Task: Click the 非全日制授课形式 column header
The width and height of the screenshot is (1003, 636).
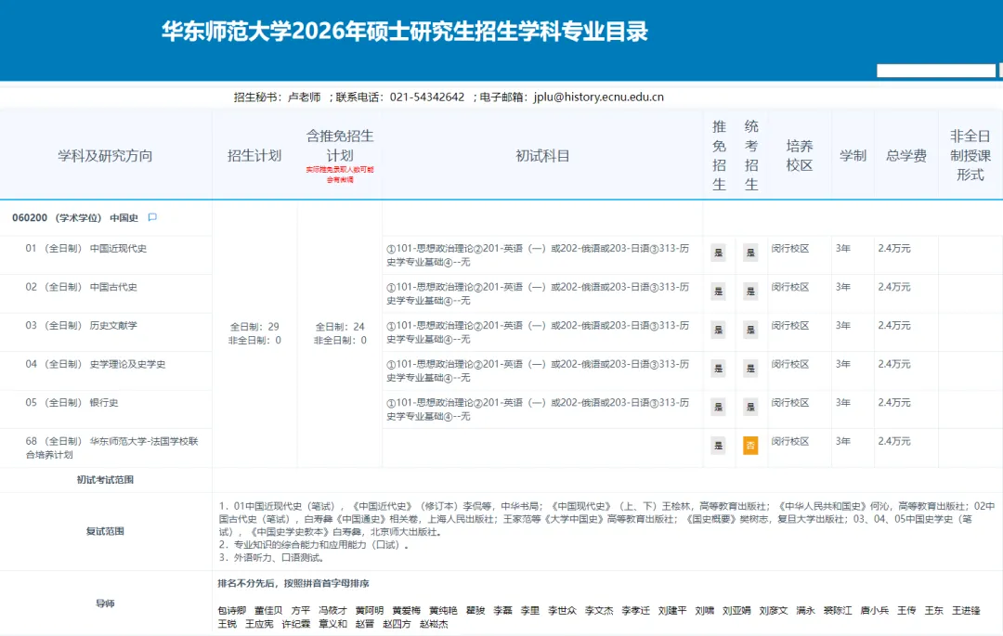Action: point(970,155)
